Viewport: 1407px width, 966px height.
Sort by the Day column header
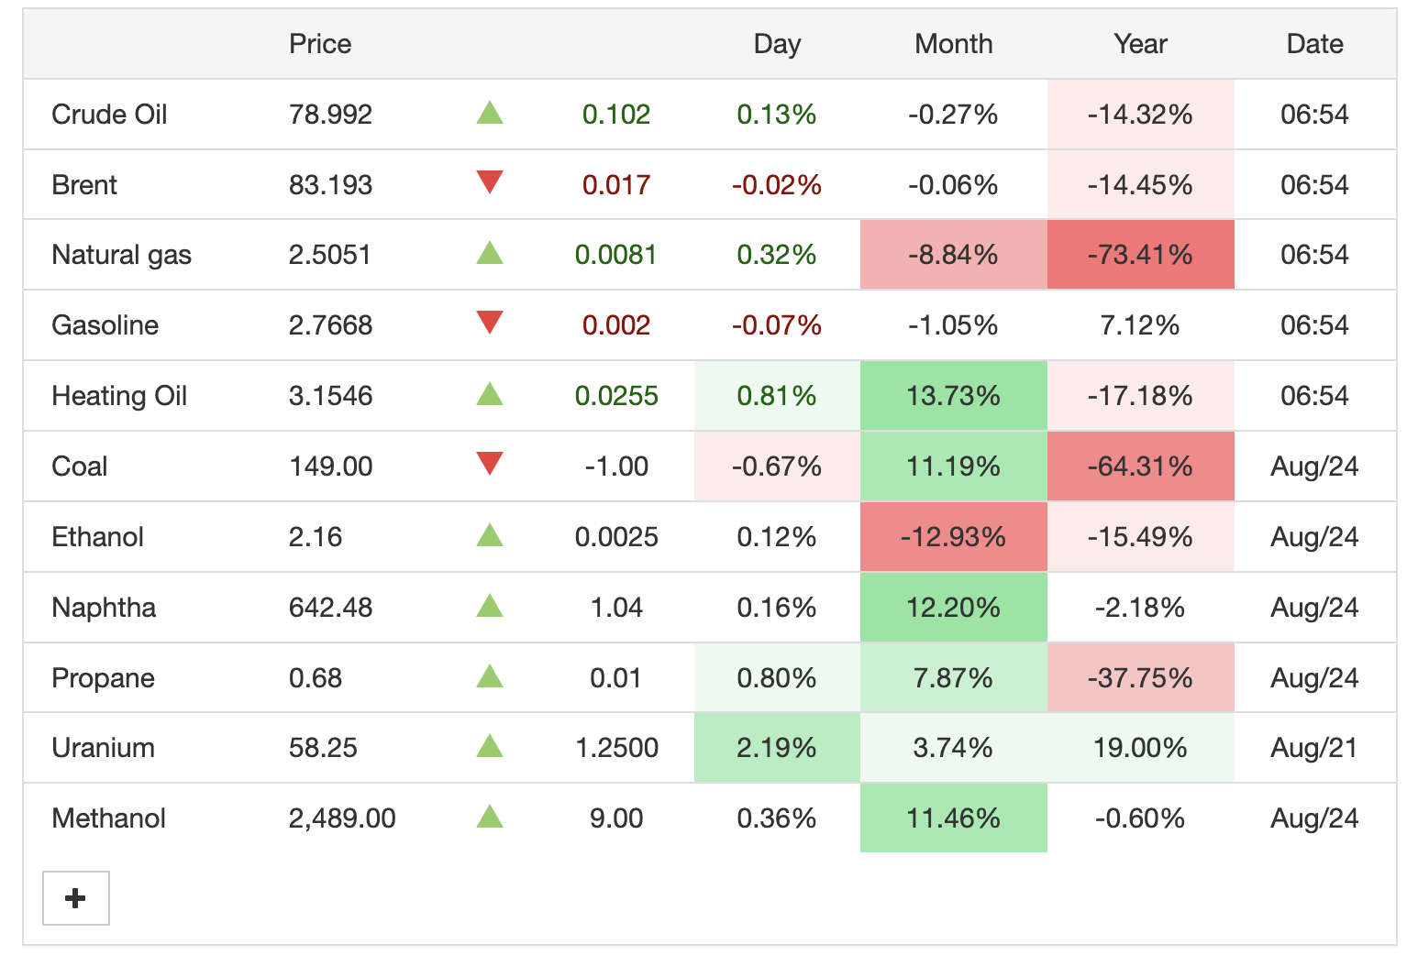(777, 44)
